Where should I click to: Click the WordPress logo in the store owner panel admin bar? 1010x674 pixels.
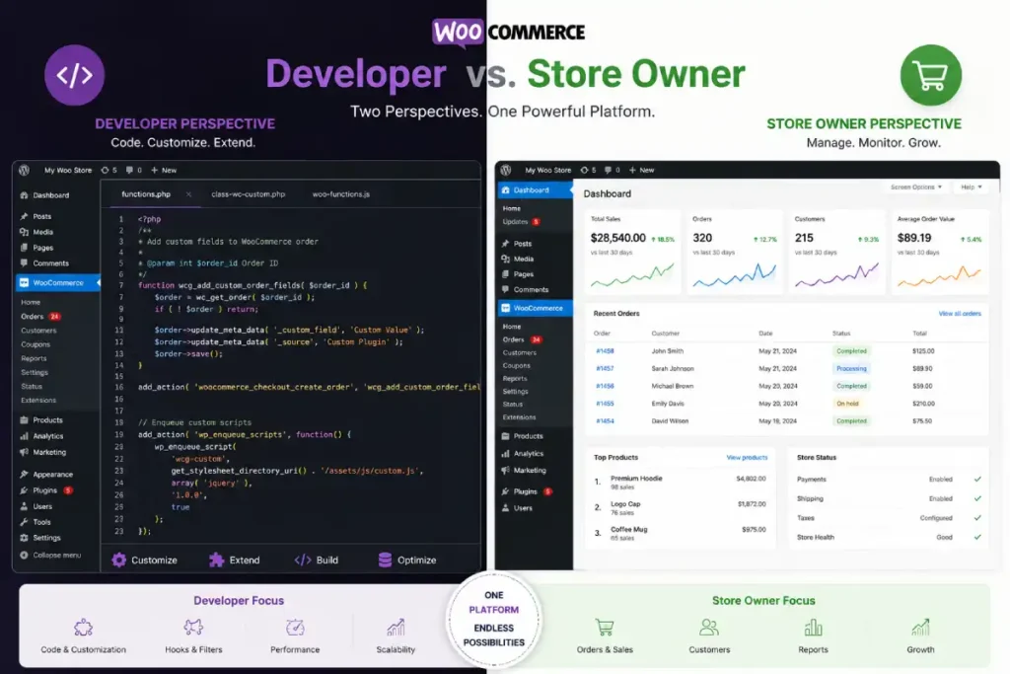pos(506,170)
